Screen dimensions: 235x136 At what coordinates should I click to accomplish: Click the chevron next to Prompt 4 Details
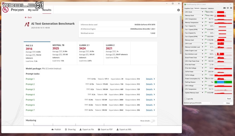(x=154, y=95)
